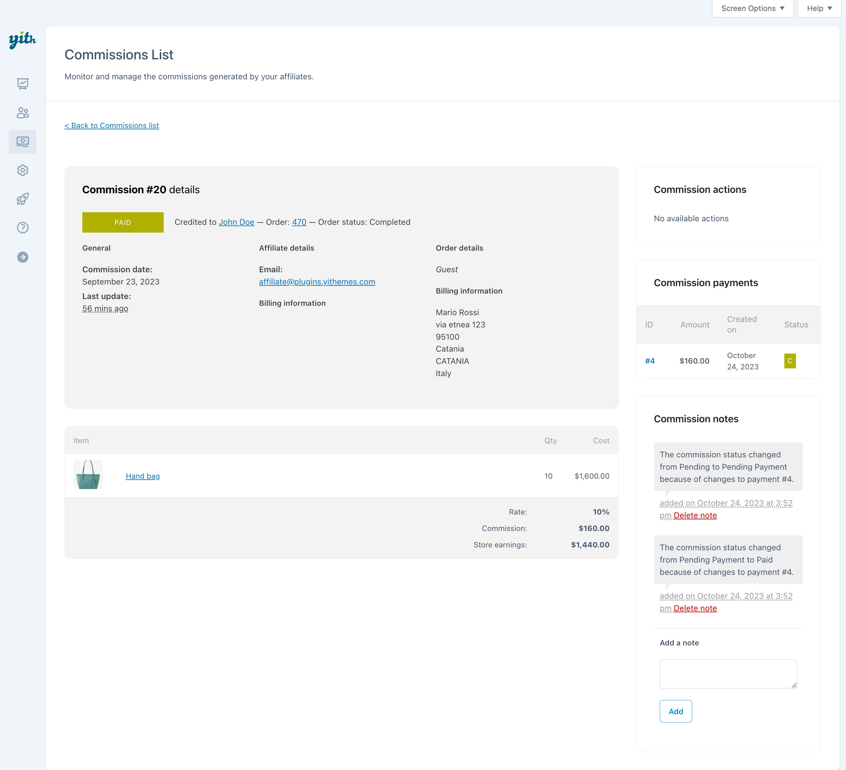Focus the Add a note text field

point(728,674)
